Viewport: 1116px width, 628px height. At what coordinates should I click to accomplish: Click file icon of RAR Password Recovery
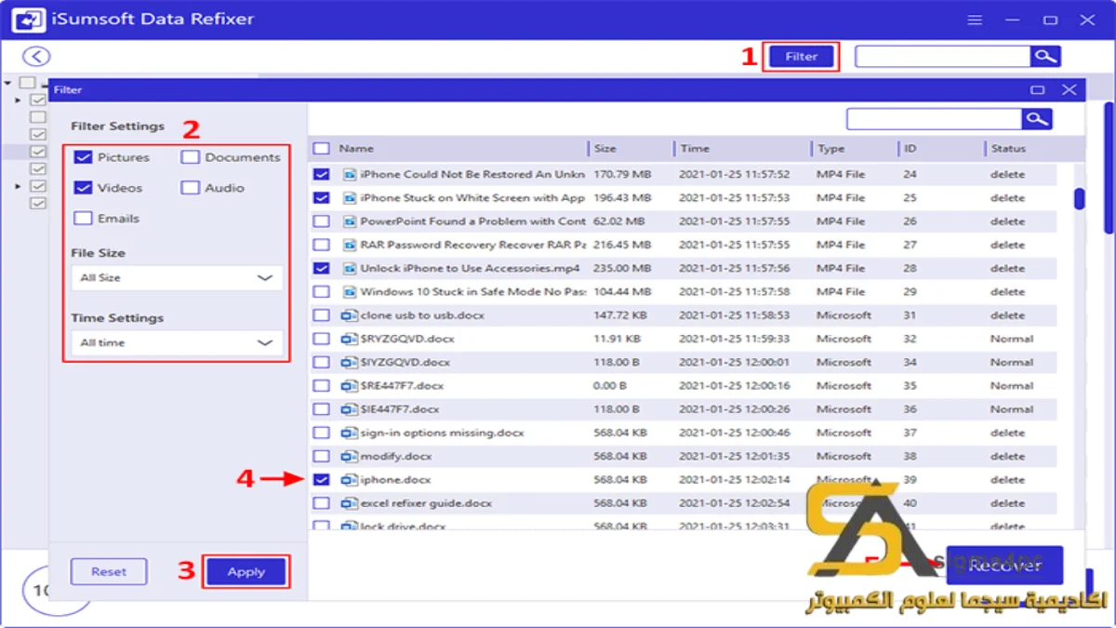click(x=350, y=245)
